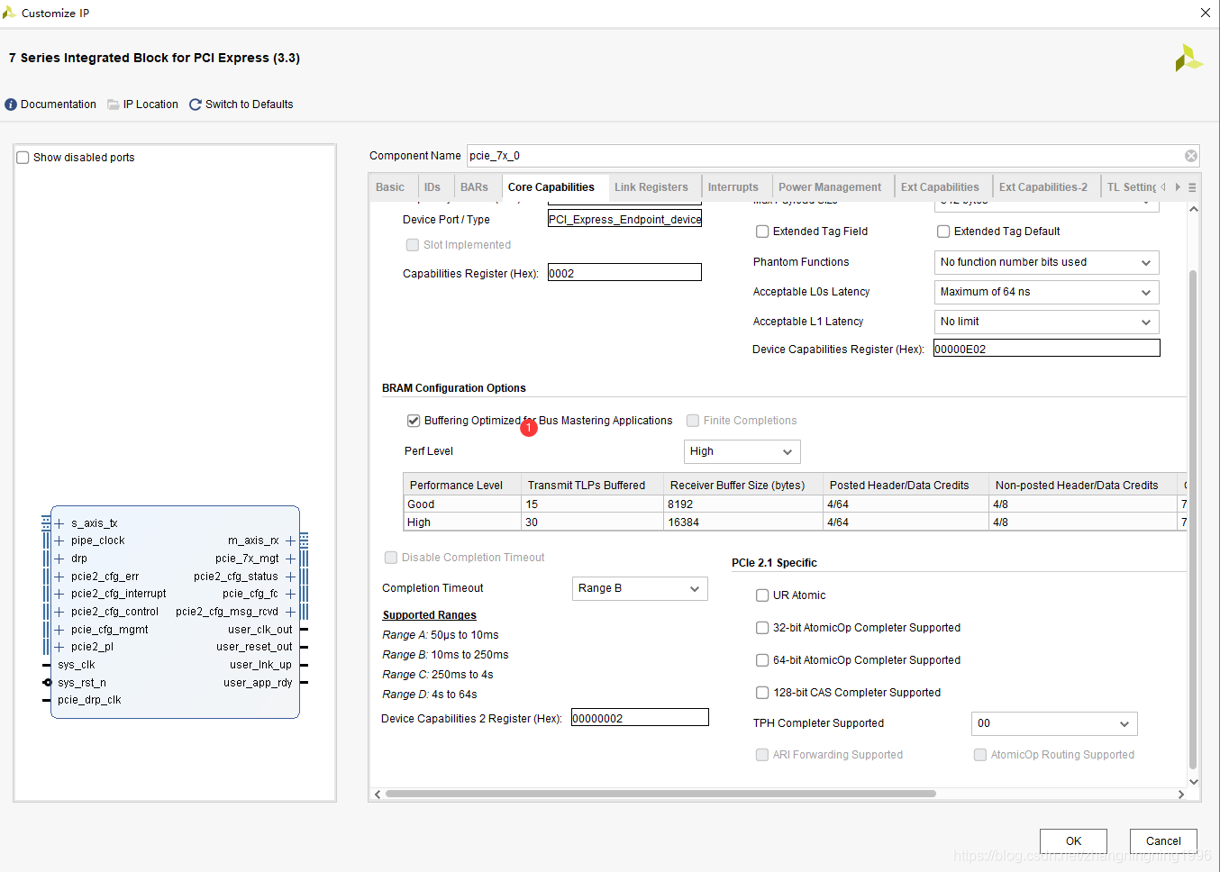This screenshot has width=1220, height=872.
Task: Open Acceptable L1 Latency dropdown
Action: point(1046,322)
